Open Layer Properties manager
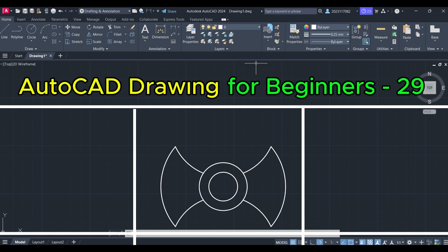The image size is (448, 252). point(190,34)
